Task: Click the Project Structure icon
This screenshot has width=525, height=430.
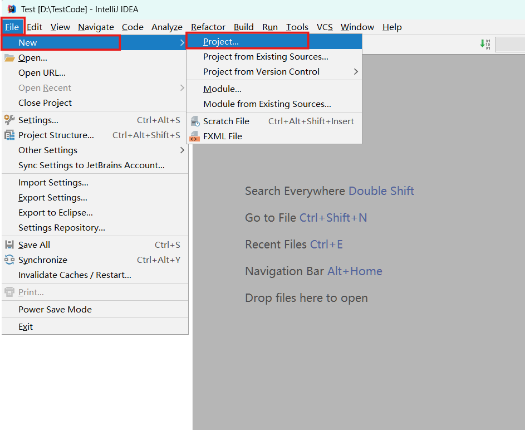Action: point(9,135)
